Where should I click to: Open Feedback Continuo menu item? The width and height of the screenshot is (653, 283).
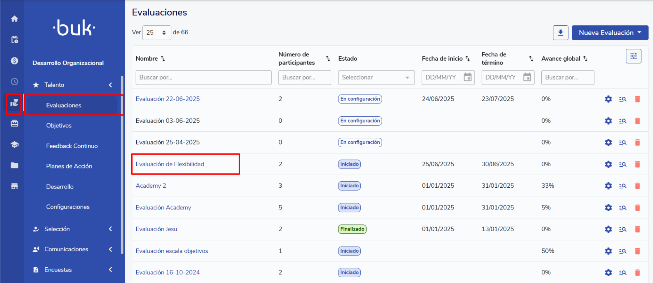click(72, 146)
